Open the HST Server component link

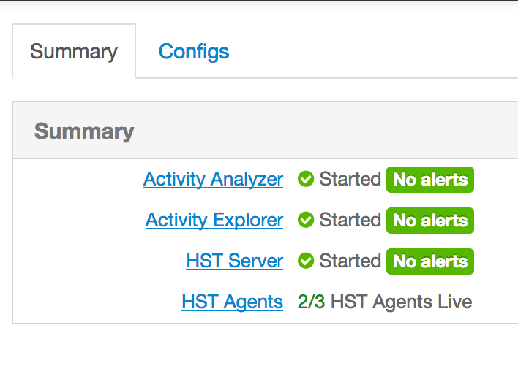tap(234, 261)
